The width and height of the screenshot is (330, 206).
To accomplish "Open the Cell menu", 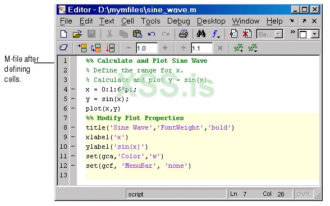I will [x=127, y=21].
